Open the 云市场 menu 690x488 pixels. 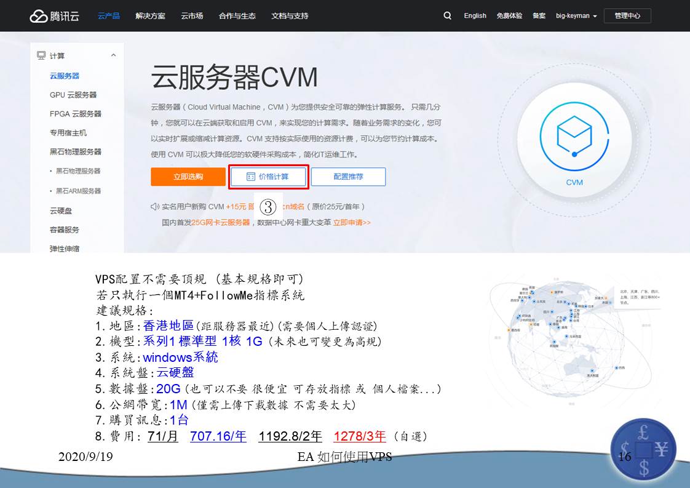pyautogui.click(x=192, y=16)
